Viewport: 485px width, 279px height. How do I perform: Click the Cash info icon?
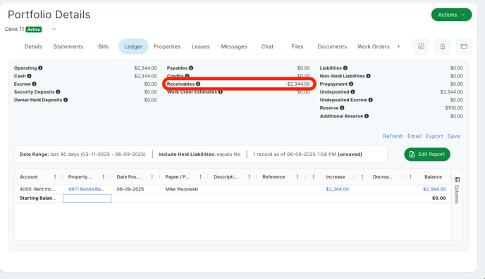click(29, 76)
